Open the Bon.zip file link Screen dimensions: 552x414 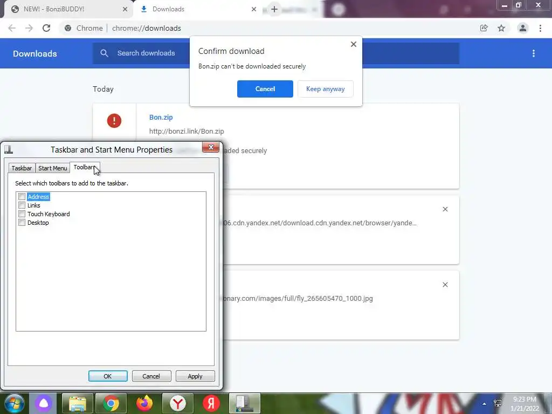point(161,117)
